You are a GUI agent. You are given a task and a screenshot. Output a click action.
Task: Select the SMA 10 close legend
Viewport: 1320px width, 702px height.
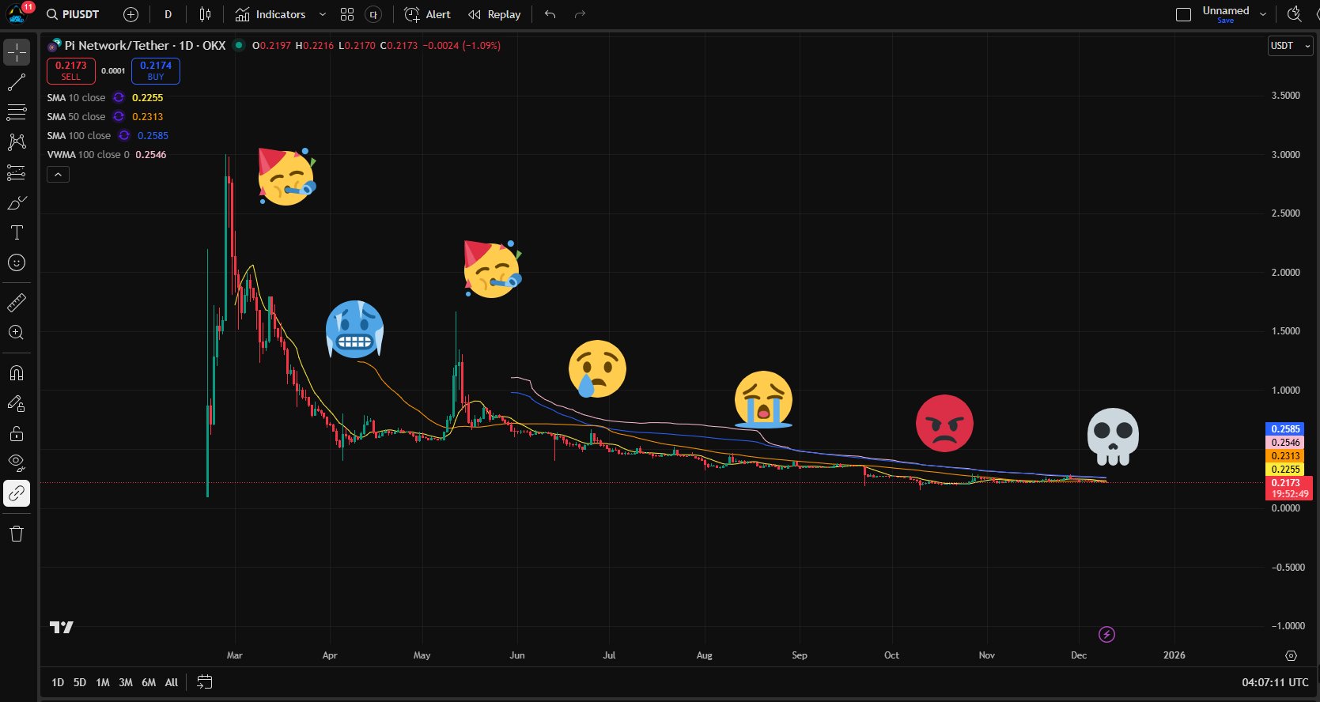pos(76,98)
